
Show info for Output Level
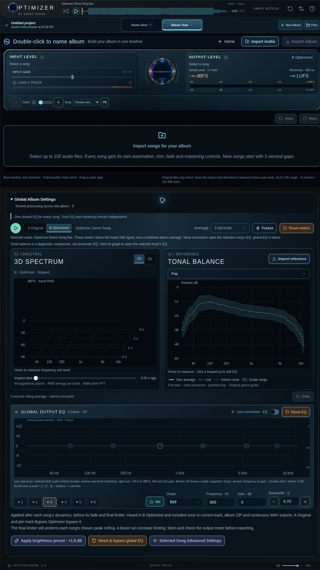coord(226,57)
